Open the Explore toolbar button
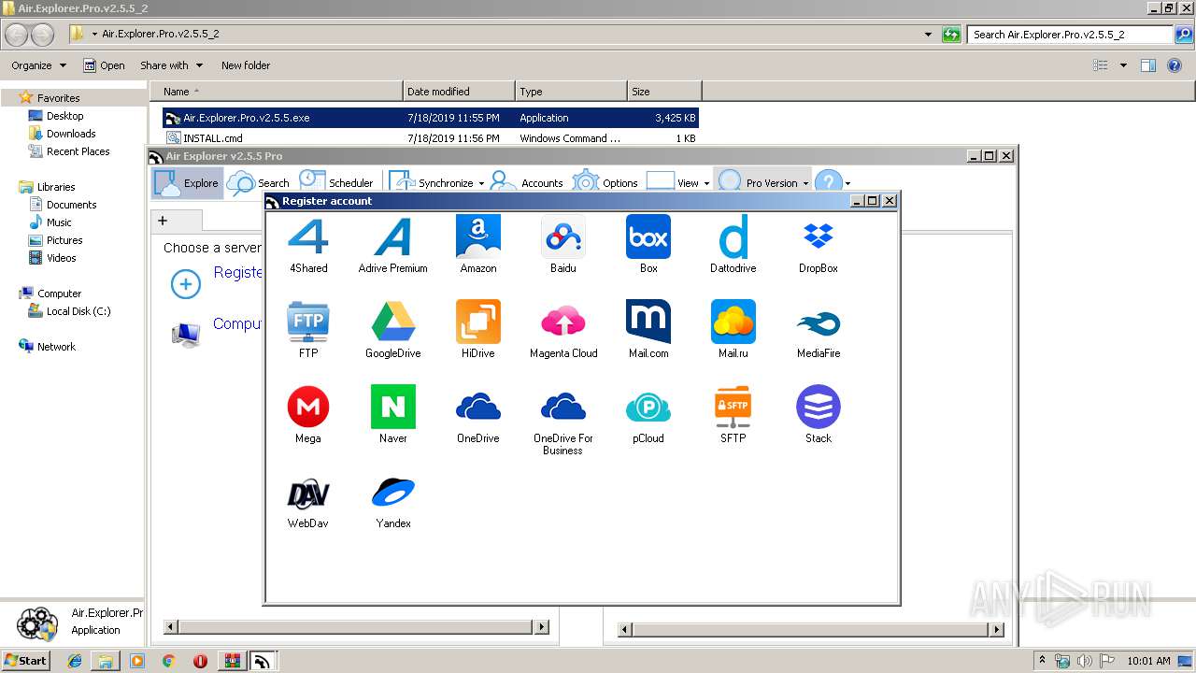Image resolution: width=1196 pixels, height=673 pixels. (x=187, y=183)
